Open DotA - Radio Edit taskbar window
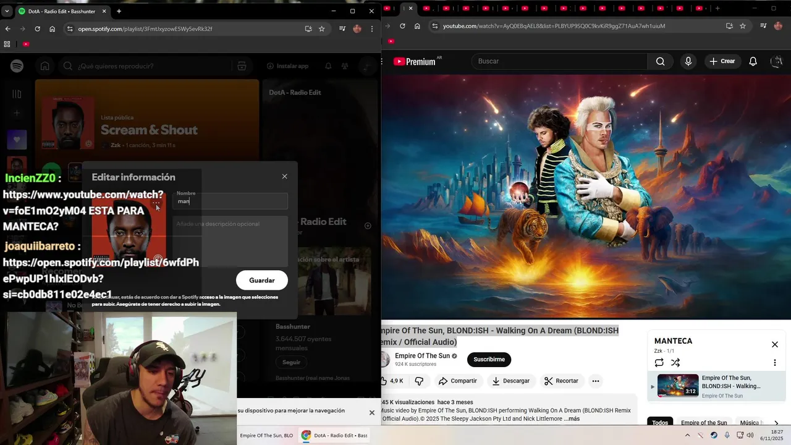 click(x=335, y=435)
